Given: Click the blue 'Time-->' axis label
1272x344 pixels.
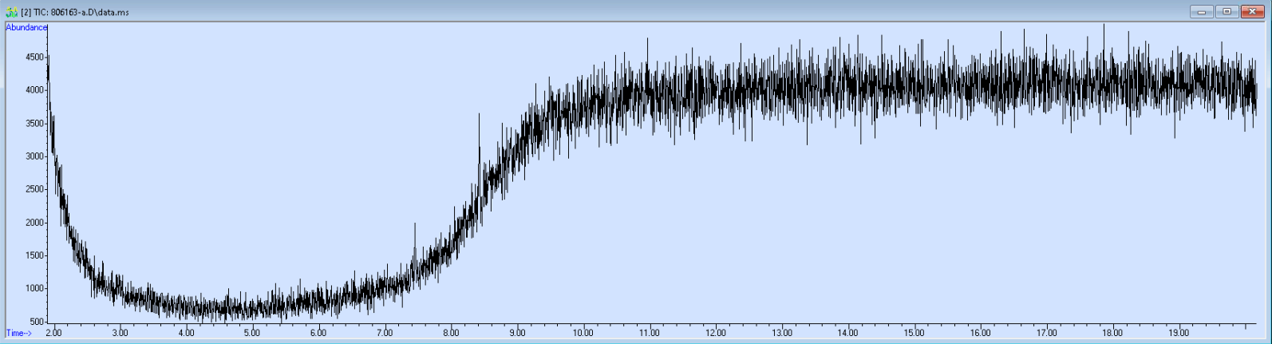Looking at the screenshot, I should (19, 333).
